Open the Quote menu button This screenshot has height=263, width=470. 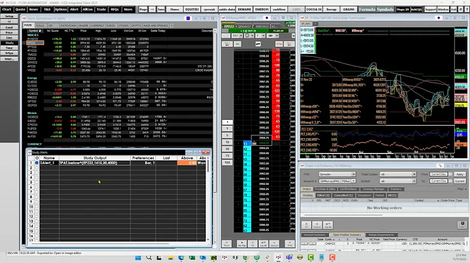(20, 9)
